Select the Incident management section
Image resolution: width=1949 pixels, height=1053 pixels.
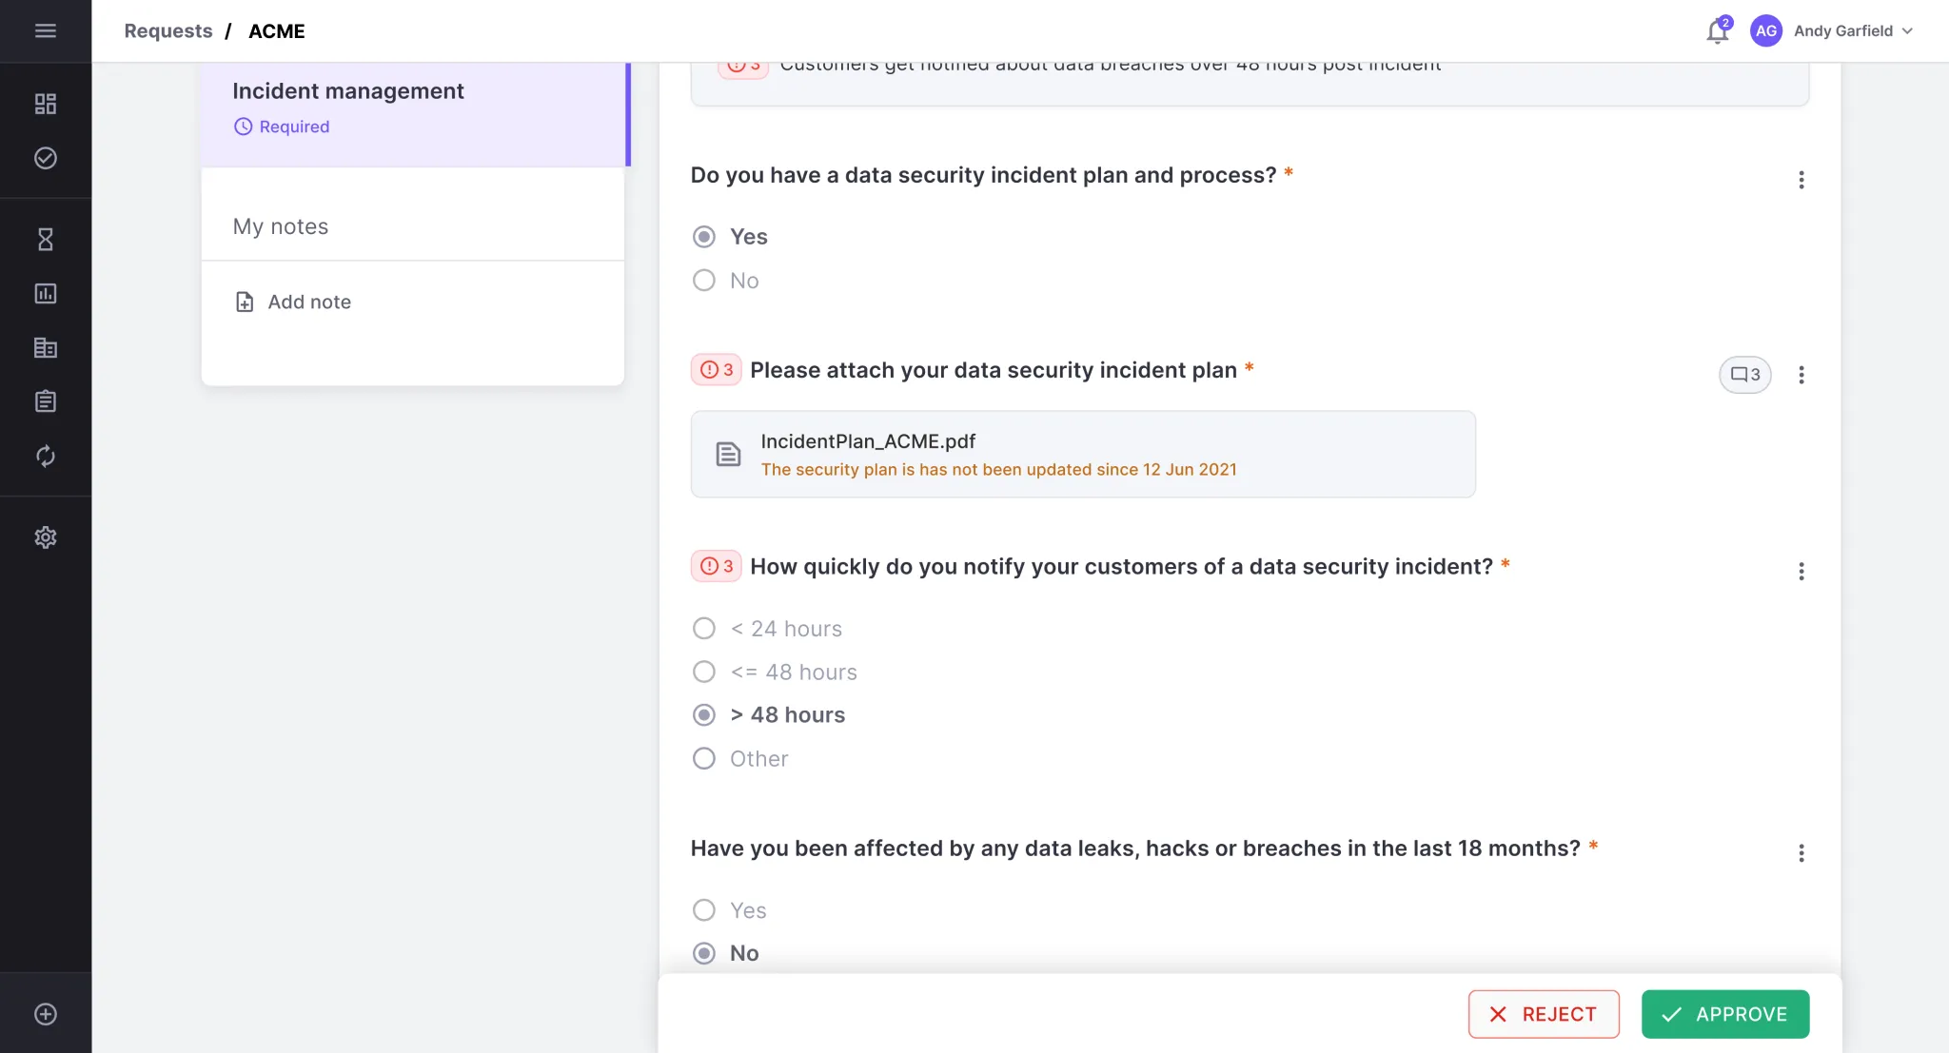415,114
